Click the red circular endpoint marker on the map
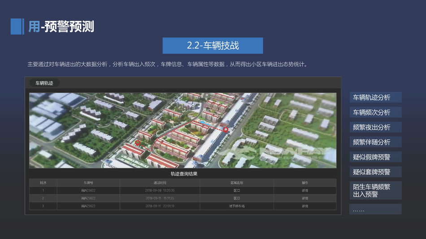Screen dimensions: 426x239 coord(226,130)
